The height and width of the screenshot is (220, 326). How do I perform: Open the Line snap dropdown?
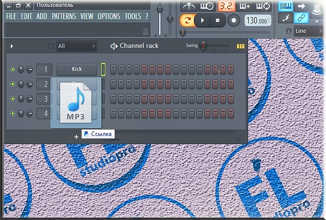click(308, 31)
